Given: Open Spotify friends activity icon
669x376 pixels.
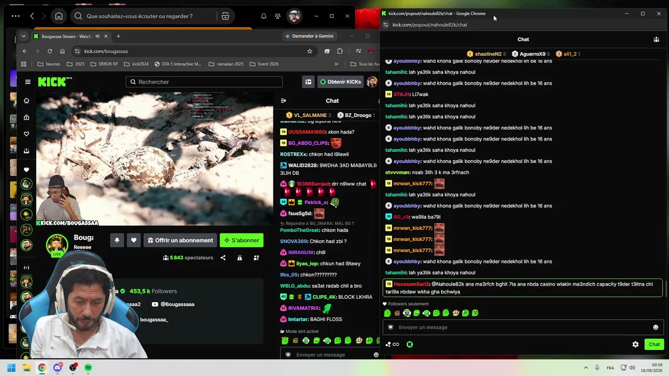Looking at the screenshot, I should point(278,16).
